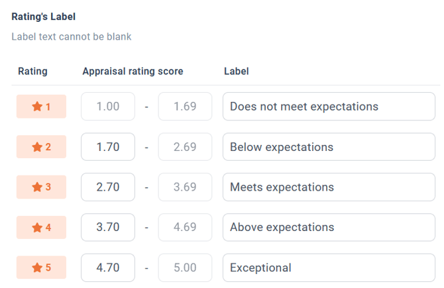Click the 3-star rating badge

(41, 187)
